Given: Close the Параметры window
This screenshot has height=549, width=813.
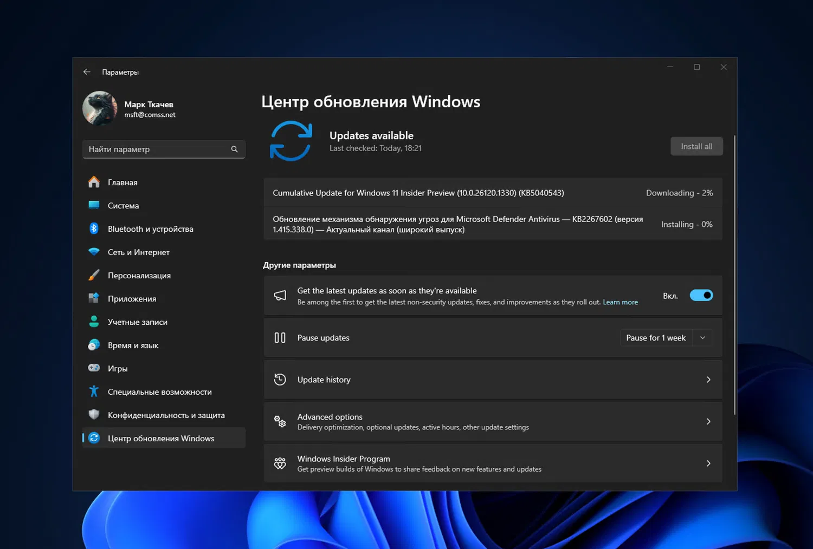Looking at the screenshot, I should coord(724,67).
